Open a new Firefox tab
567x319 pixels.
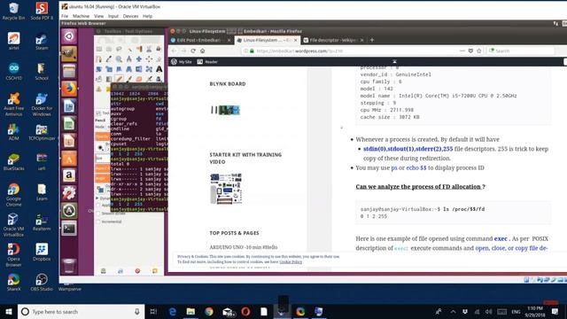(x=372, y=40)
